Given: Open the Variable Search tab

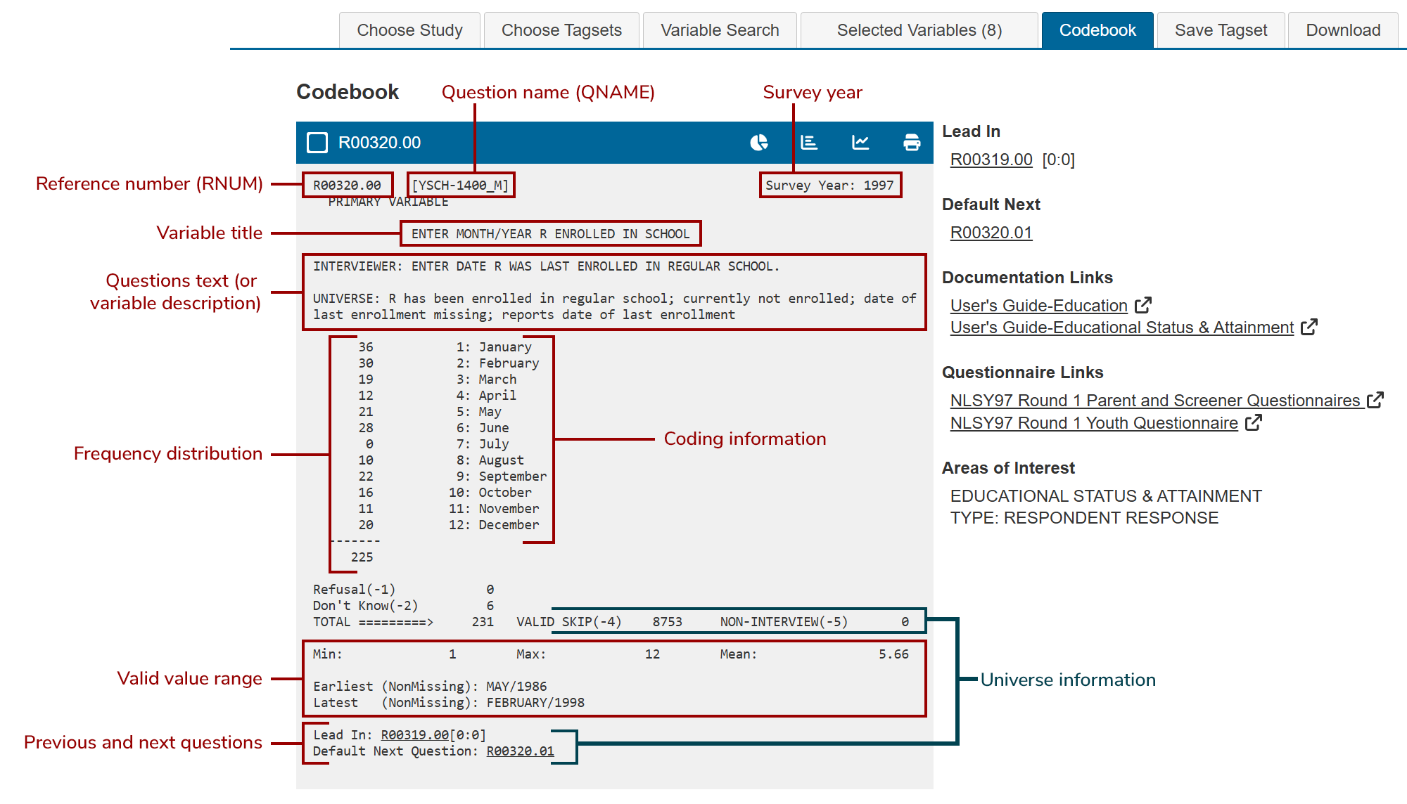Looking at the screenshot, I should (720, 30).
